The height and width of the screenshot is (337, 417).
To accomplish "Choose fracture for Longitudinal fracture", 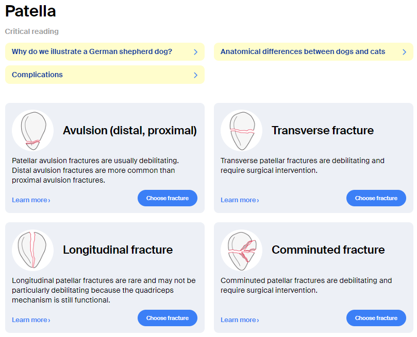I will 168,318.
